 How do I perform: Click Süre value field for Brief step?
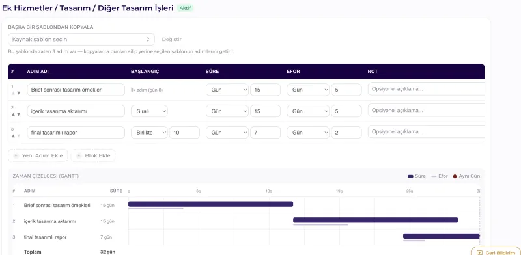click(265, 90)
